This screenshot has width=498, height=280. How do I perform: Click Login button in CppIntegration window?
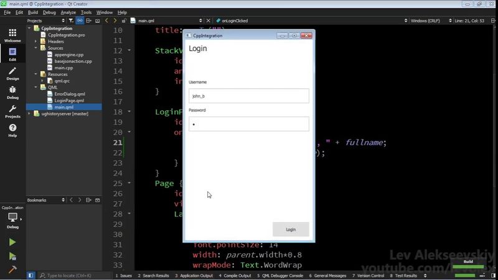tap(291, 229)
